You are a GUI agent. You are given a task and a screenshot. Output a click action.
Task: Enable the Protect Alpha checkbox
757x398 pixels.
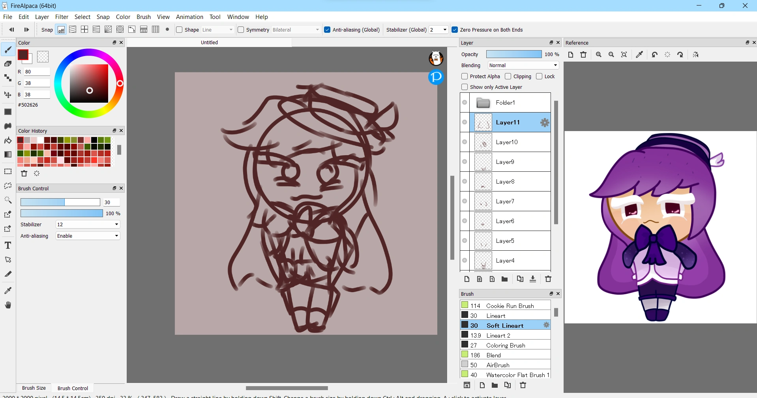[x=465, y=76]
